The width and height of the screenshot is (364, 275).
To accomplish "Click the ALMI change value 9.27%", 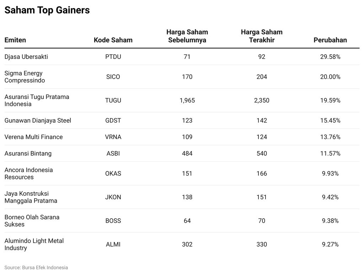I will click(330, 244).
